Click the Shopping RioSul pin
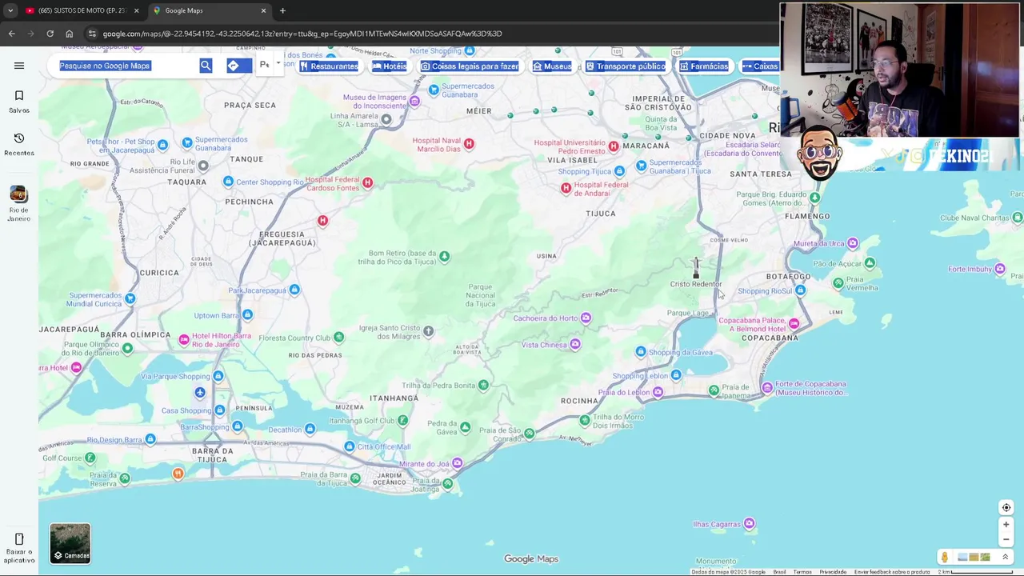Image resolution: width=1024 pixels, height=576 pixels. click(x=800, y=290)
